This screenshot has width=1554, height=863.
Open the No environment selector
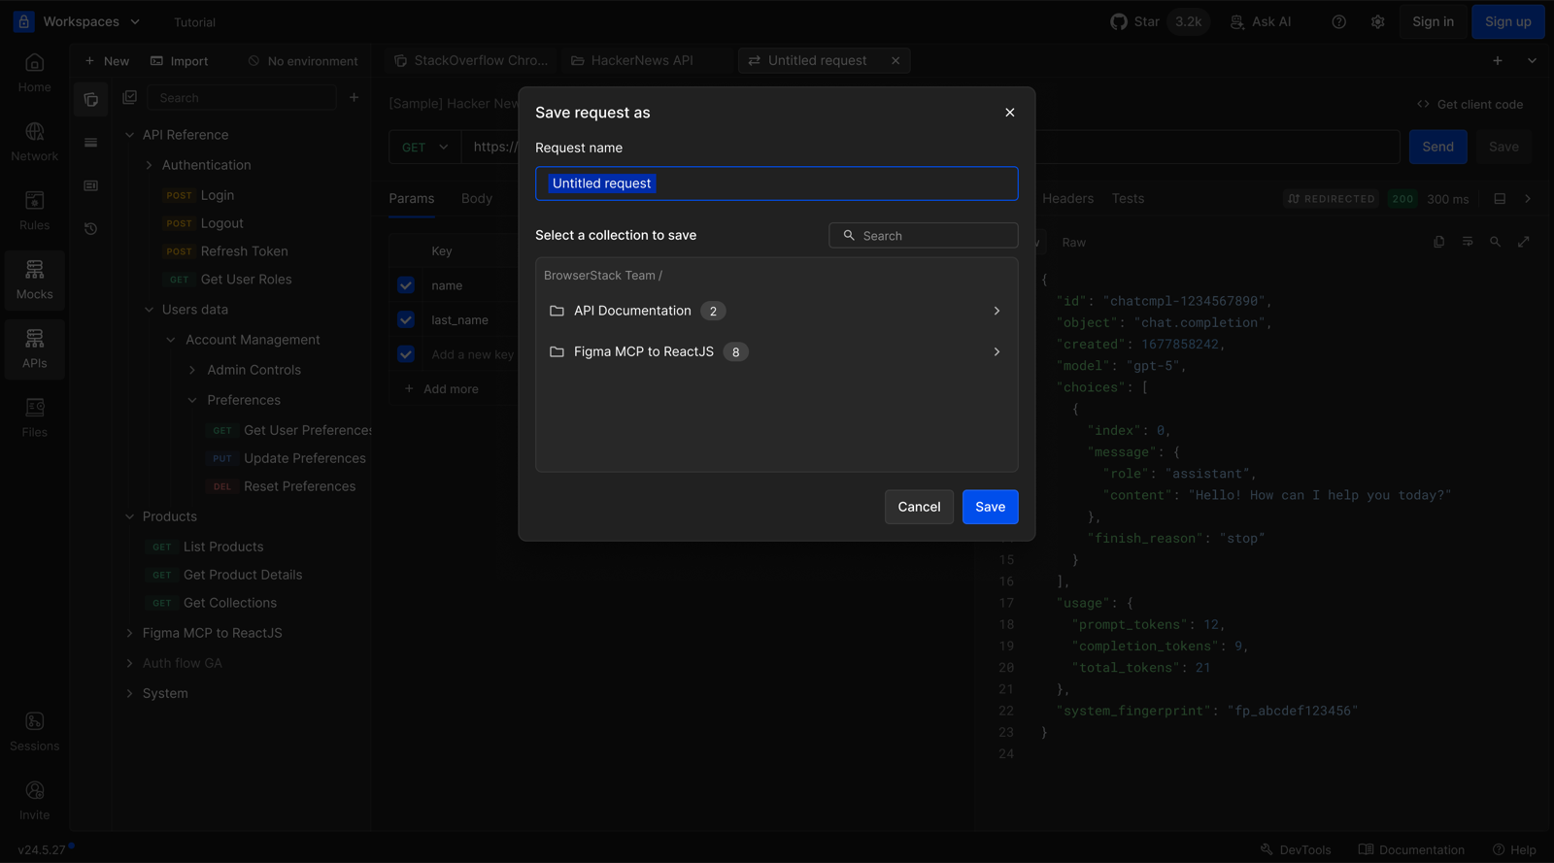tap(303, 60)
